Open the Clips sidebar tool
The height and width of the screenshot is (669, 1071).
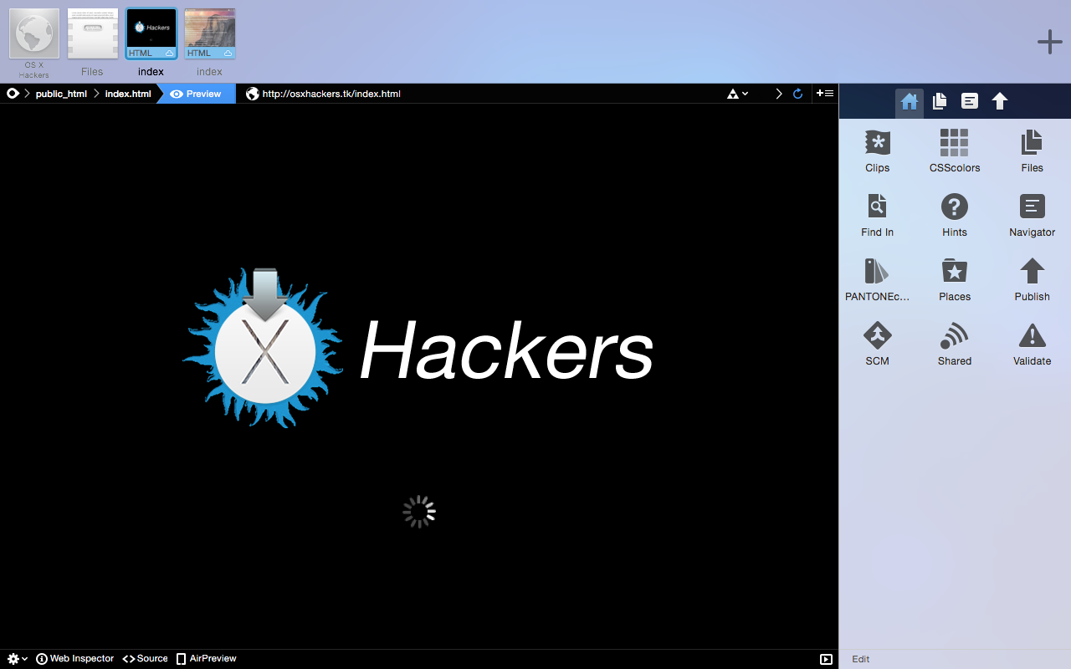point(877,151)
